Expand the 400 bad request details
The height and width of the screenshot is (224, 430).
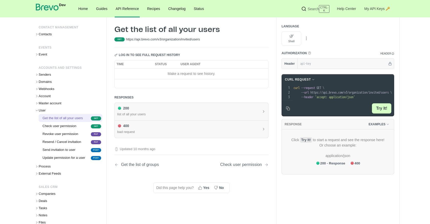(191, 129)
